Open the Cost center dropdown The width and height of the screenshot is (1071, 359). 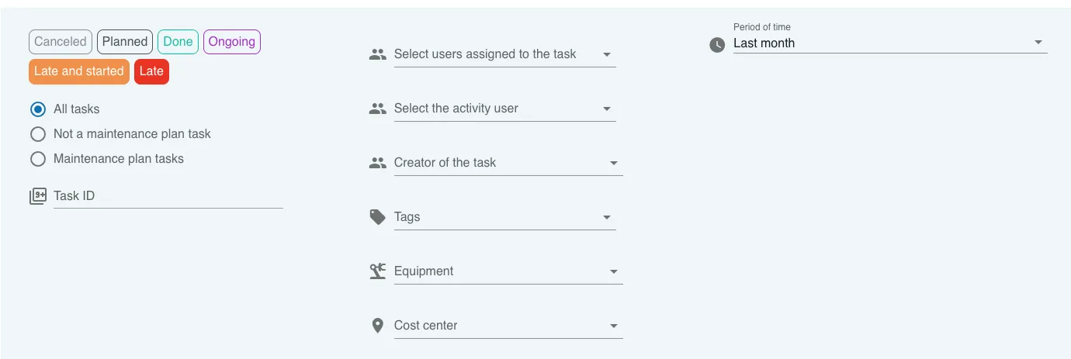[508, 326]
